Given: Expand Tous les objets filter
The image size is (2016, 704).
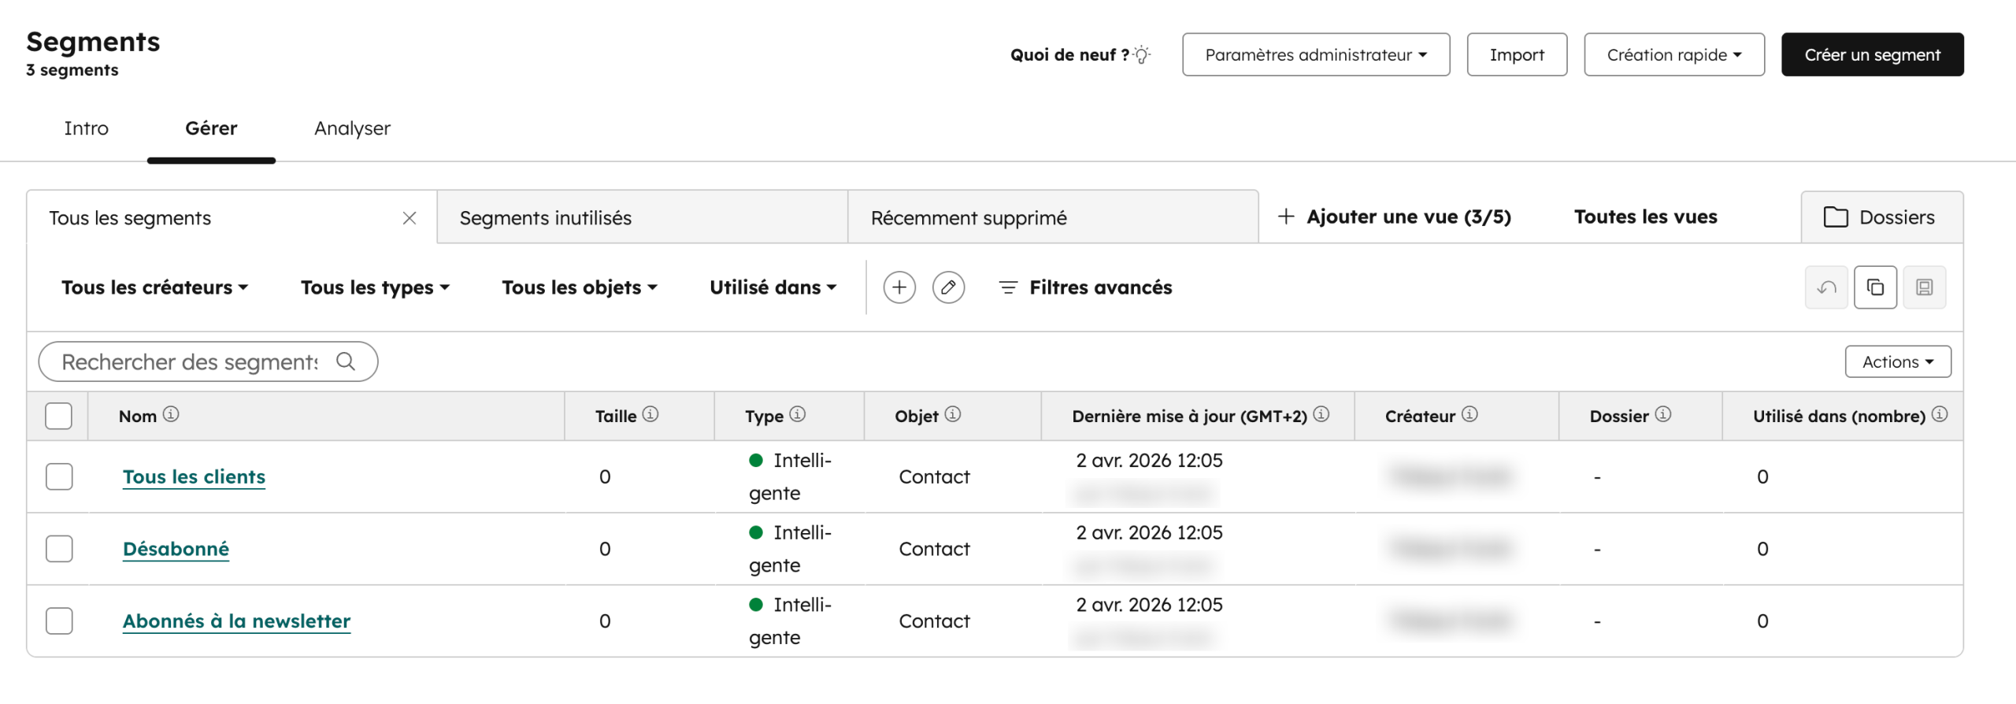Looking at the screenshot, I should point(579,287).
